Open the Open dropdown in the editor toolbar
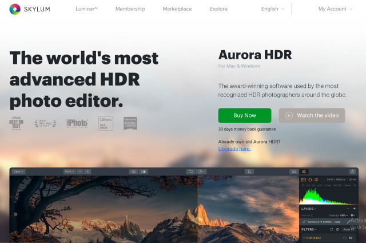The image size is (366, 243). [x=18, y=172]
